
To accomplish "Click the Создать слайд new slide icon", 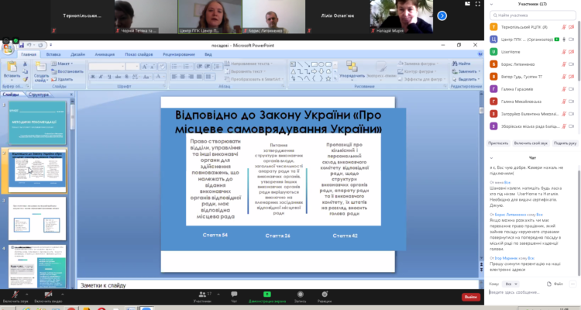I will pyautogui.click(x=41, y=71).
